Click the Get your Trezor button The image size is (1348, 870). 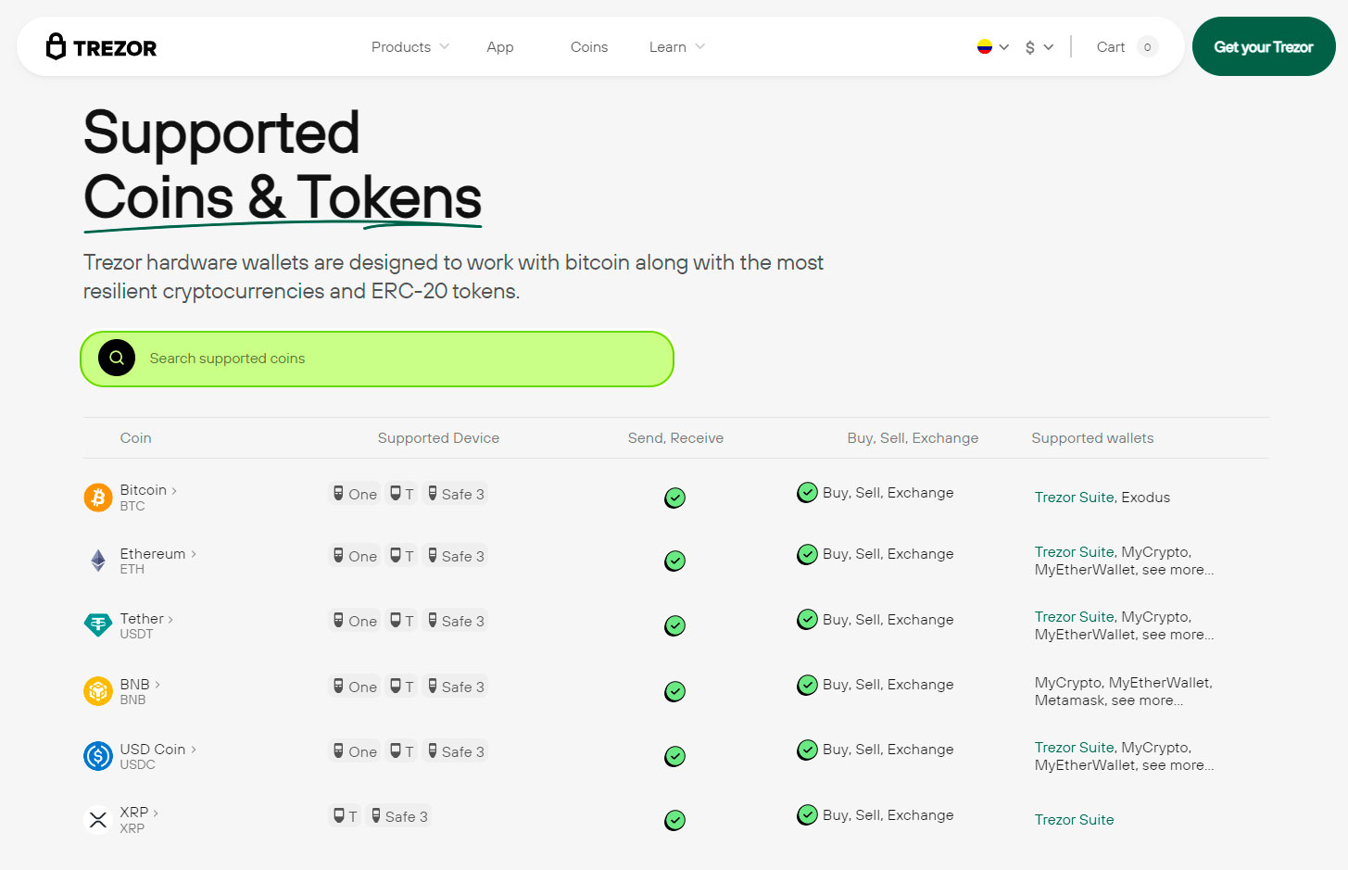click(1263, 46)
